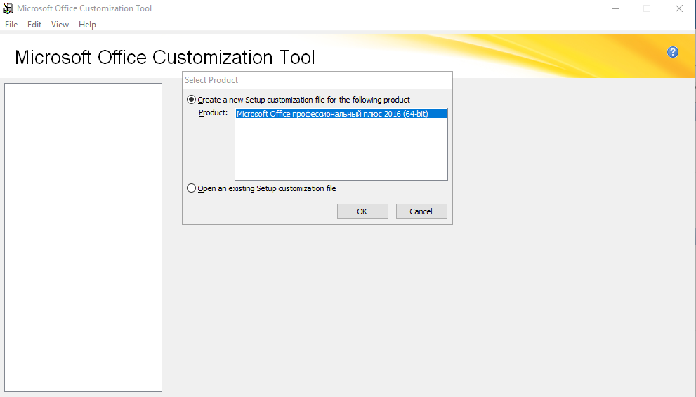Click Cancel in Select Product dialog

click(x=421, y=211)
